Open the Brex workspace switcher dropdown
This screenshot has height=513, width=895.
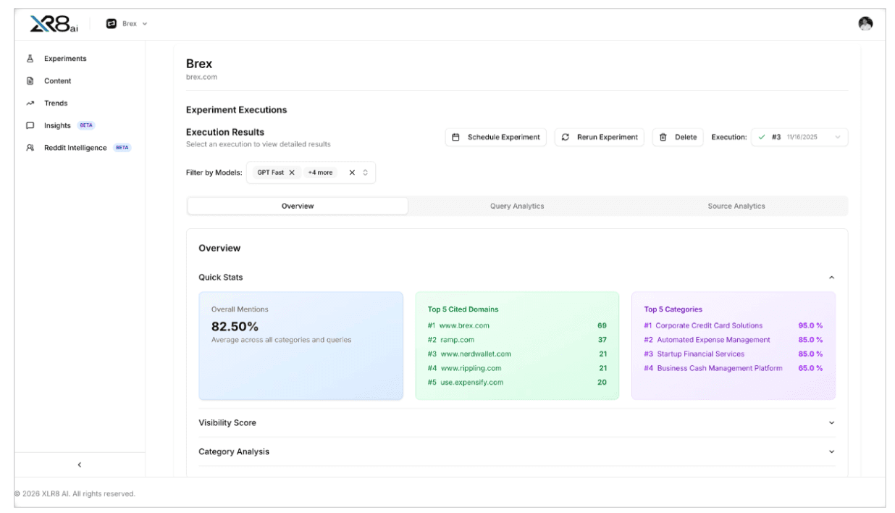pyautogui.click(x=128, y=22)
